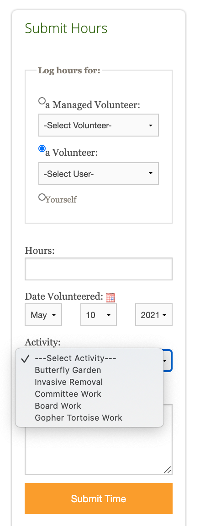200x526 pixels.
Task: Expand the May month dropdown
Action: coord(43,315)
